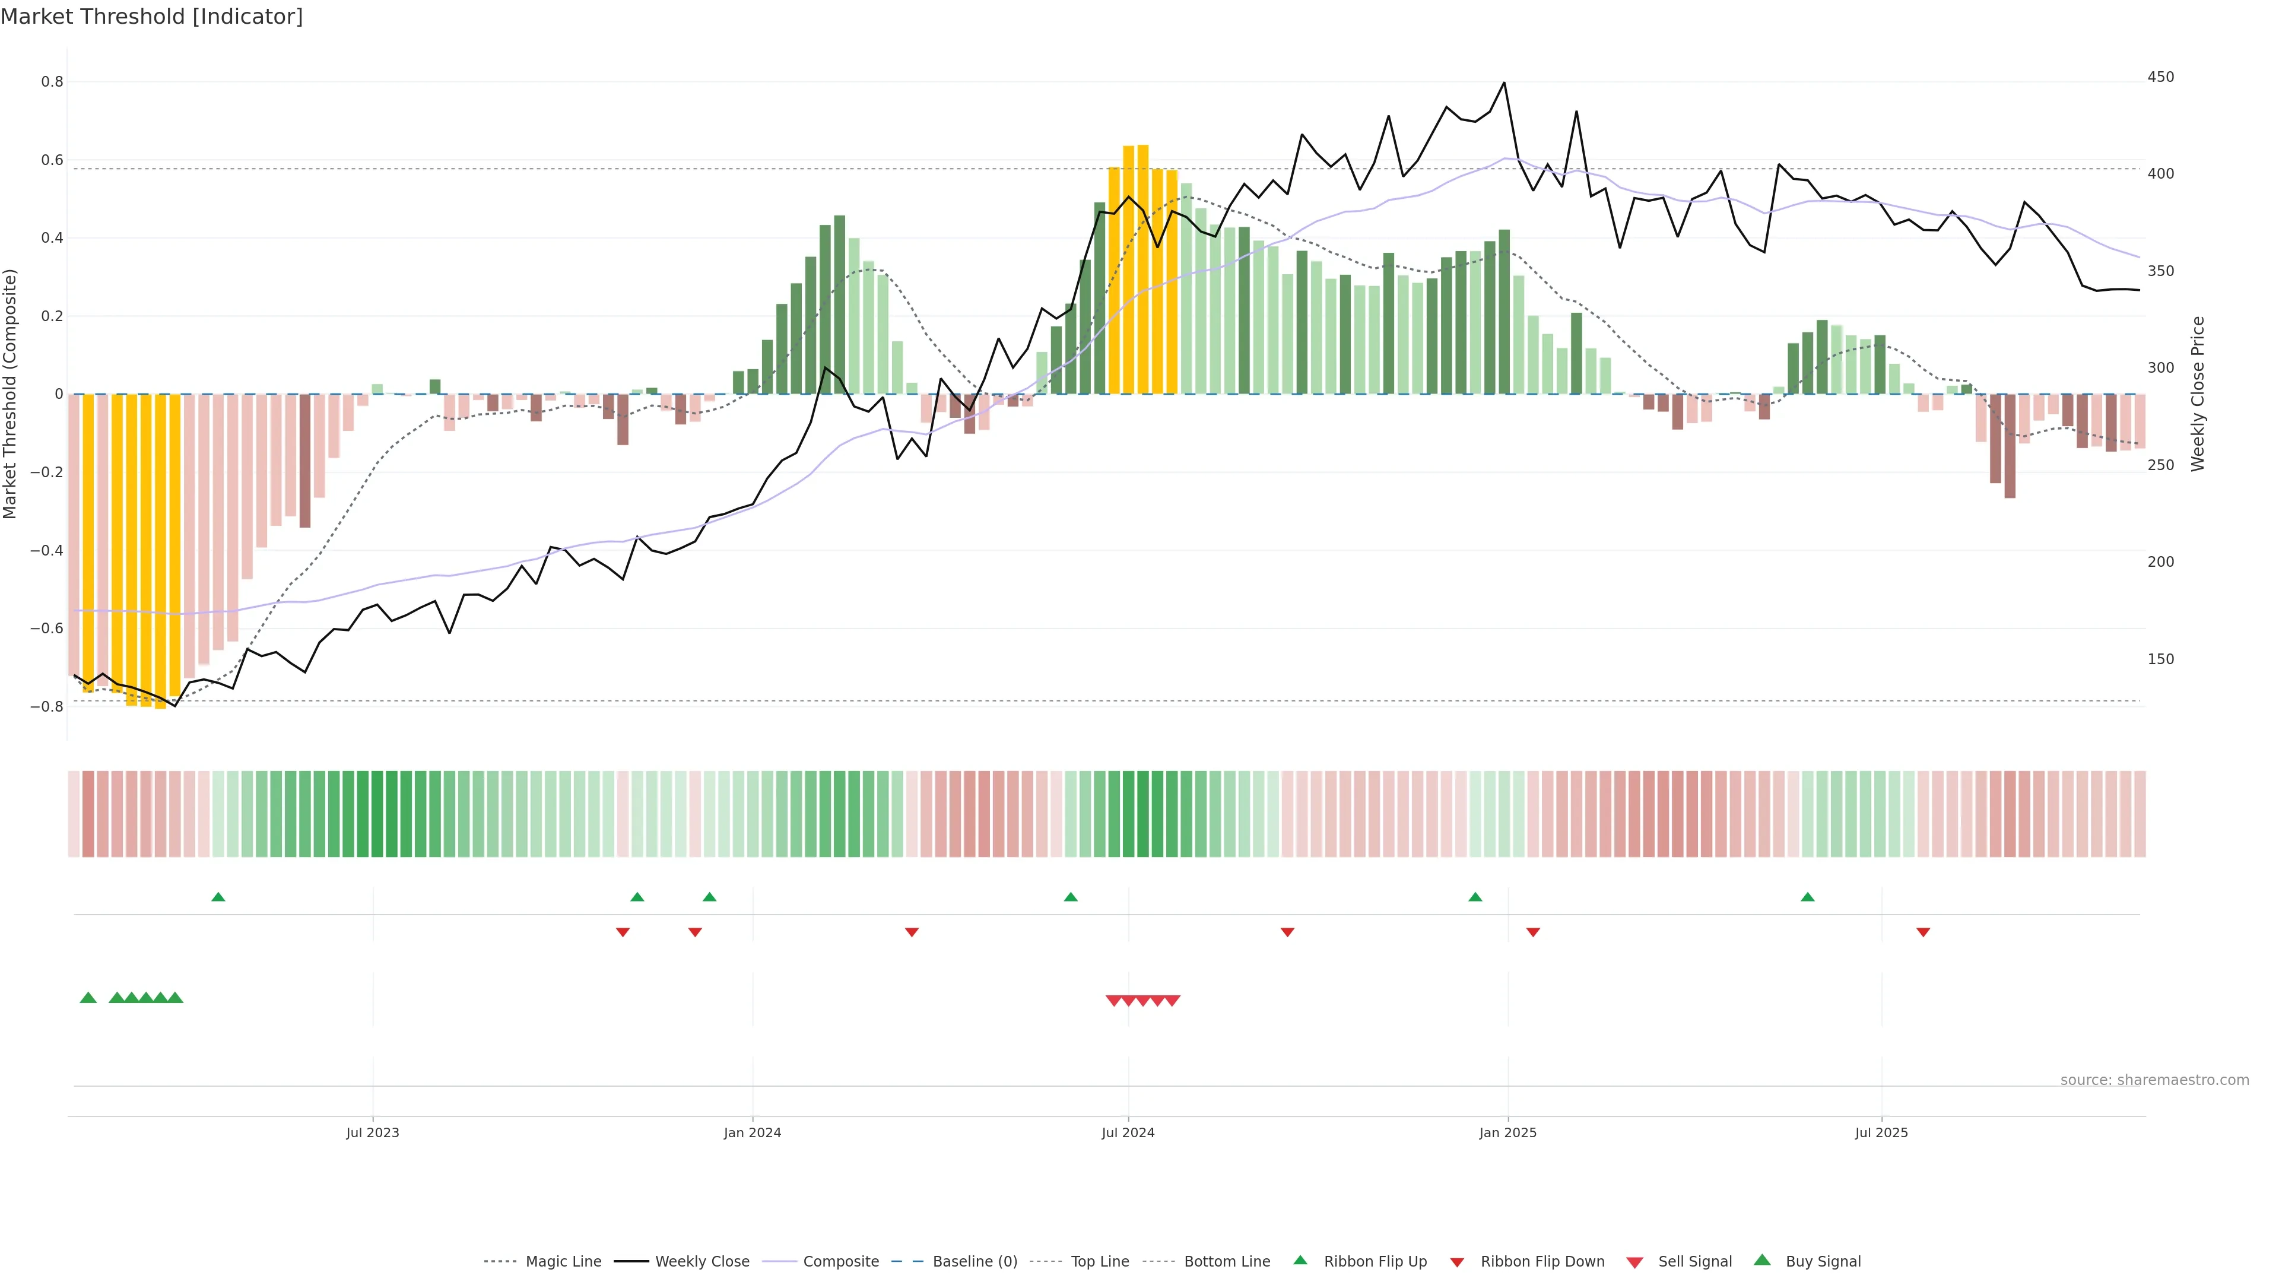Click the Baseline (0) legend item
The image size is (2279, 1282).
(974, 1262)
